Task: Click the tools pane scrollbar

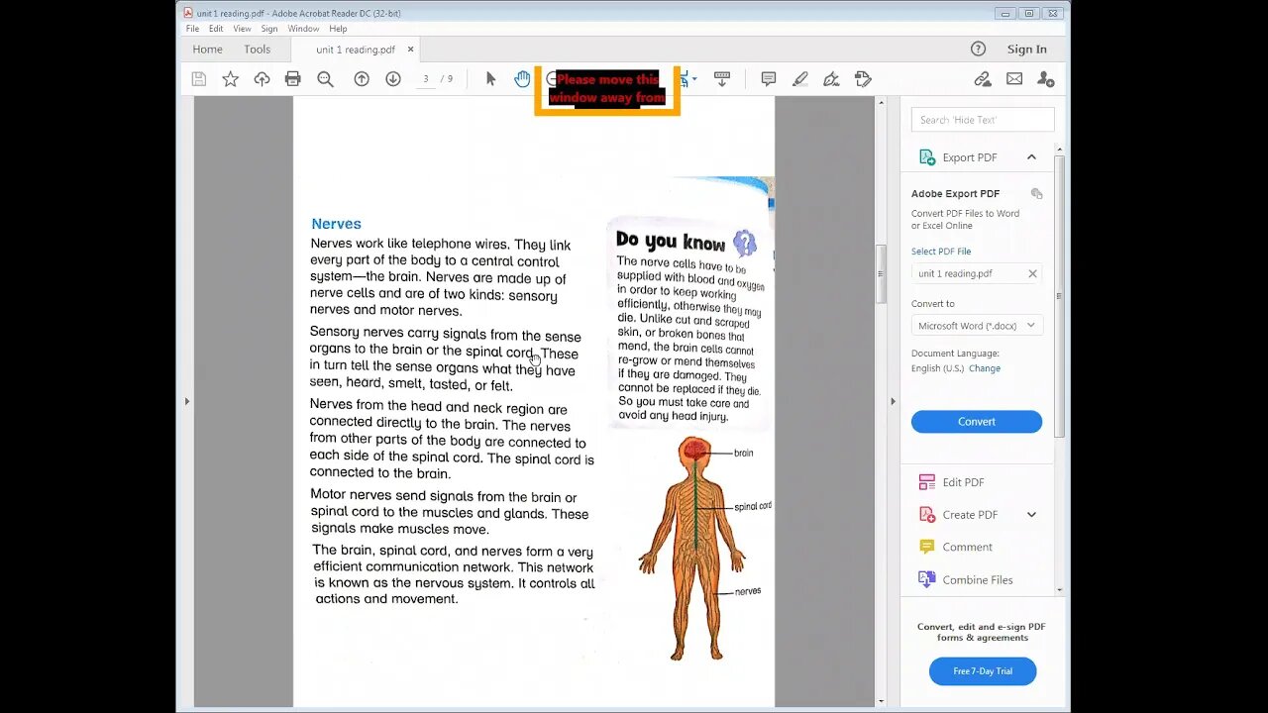Action: click(1060, 295)
